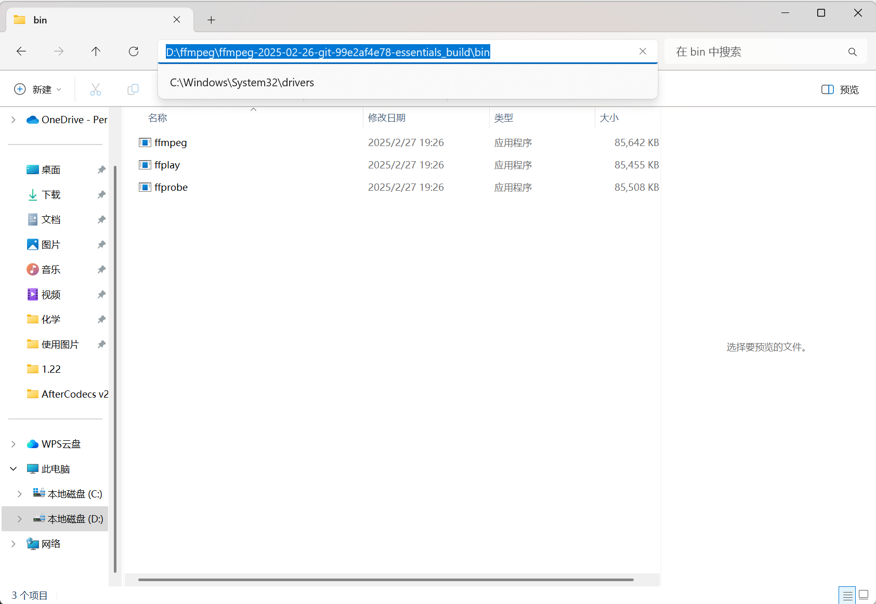876x604 pixels.
Task: Open the 新建 (New) menu
Action: 38,89
